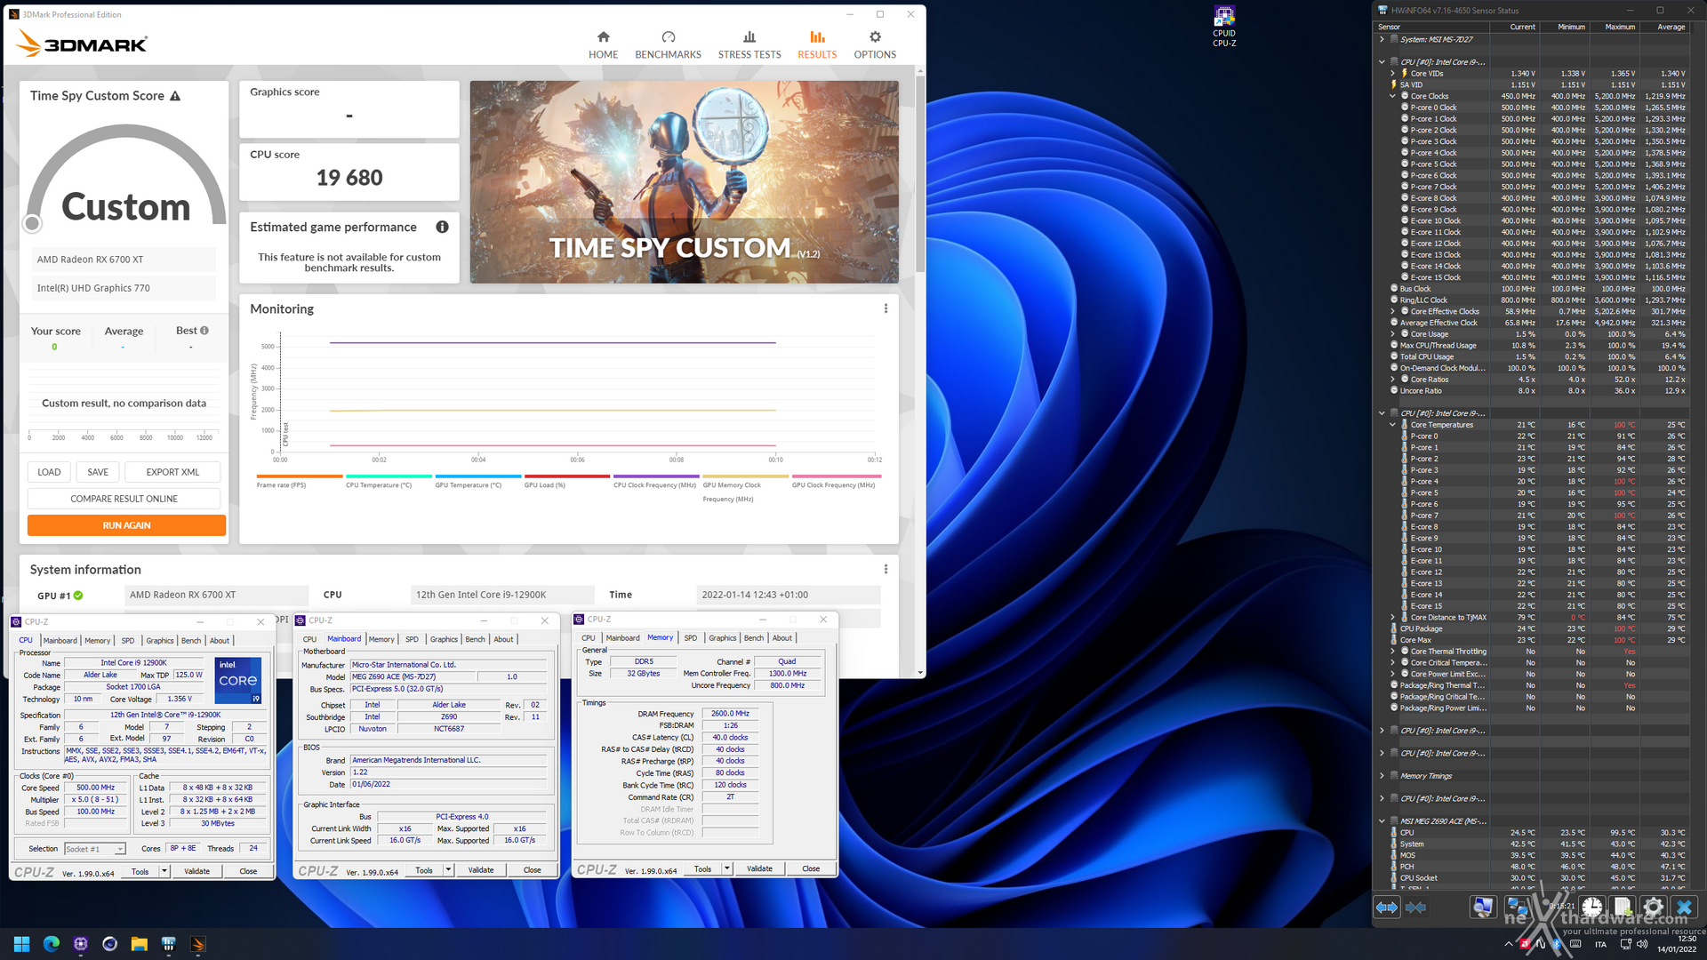The height and width of the screenshot is (960, 1707).
Task: Expand Core Ratios in HWiNFO
Action: pos(1392,380)
